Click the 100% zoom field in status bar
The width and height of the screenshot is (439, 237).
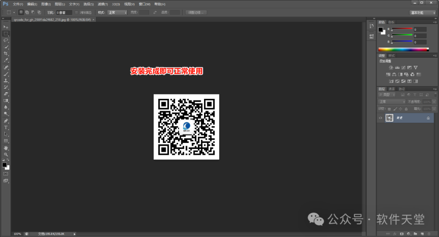point(17,234)
